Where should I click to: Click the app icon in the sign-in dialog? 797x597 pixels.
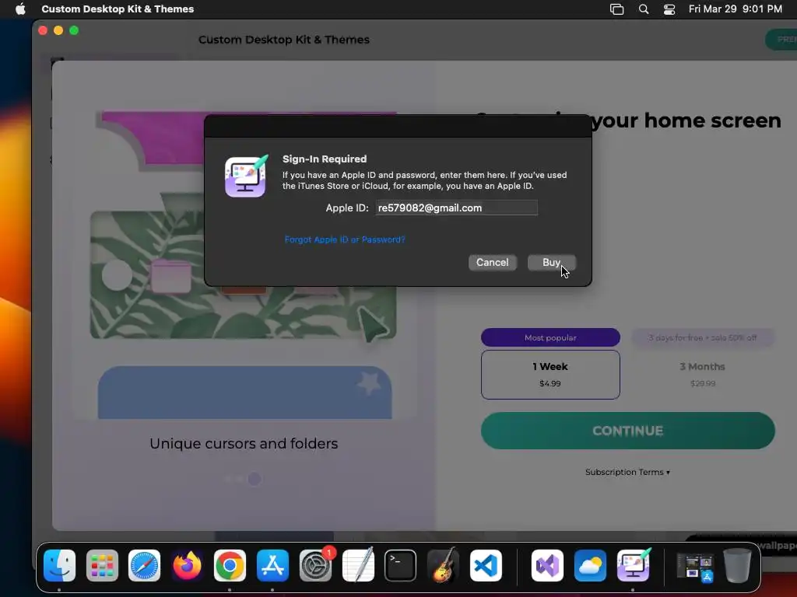point(246,176)
